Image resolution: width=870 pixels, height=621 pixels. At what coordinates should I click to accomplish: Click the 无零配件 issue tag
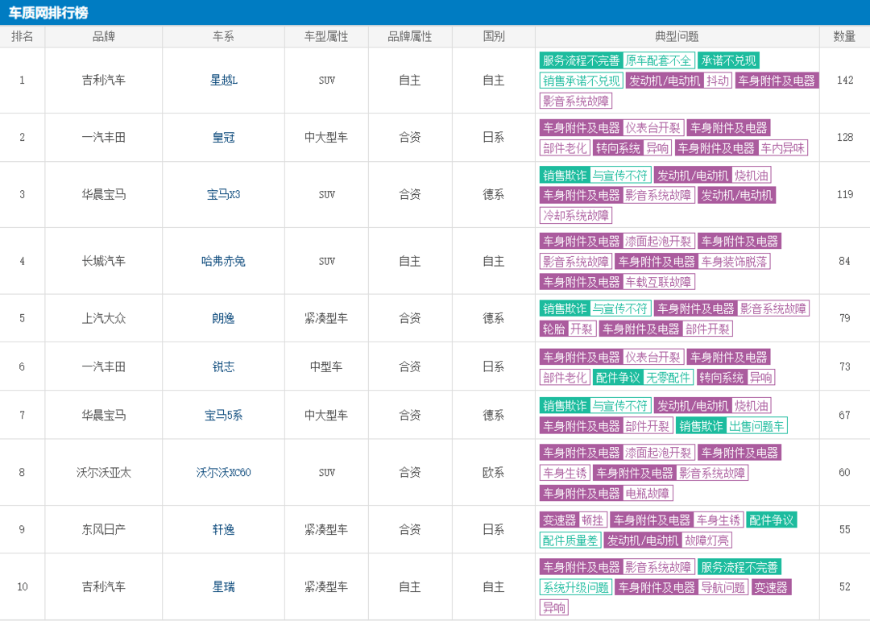coord(668,378)
